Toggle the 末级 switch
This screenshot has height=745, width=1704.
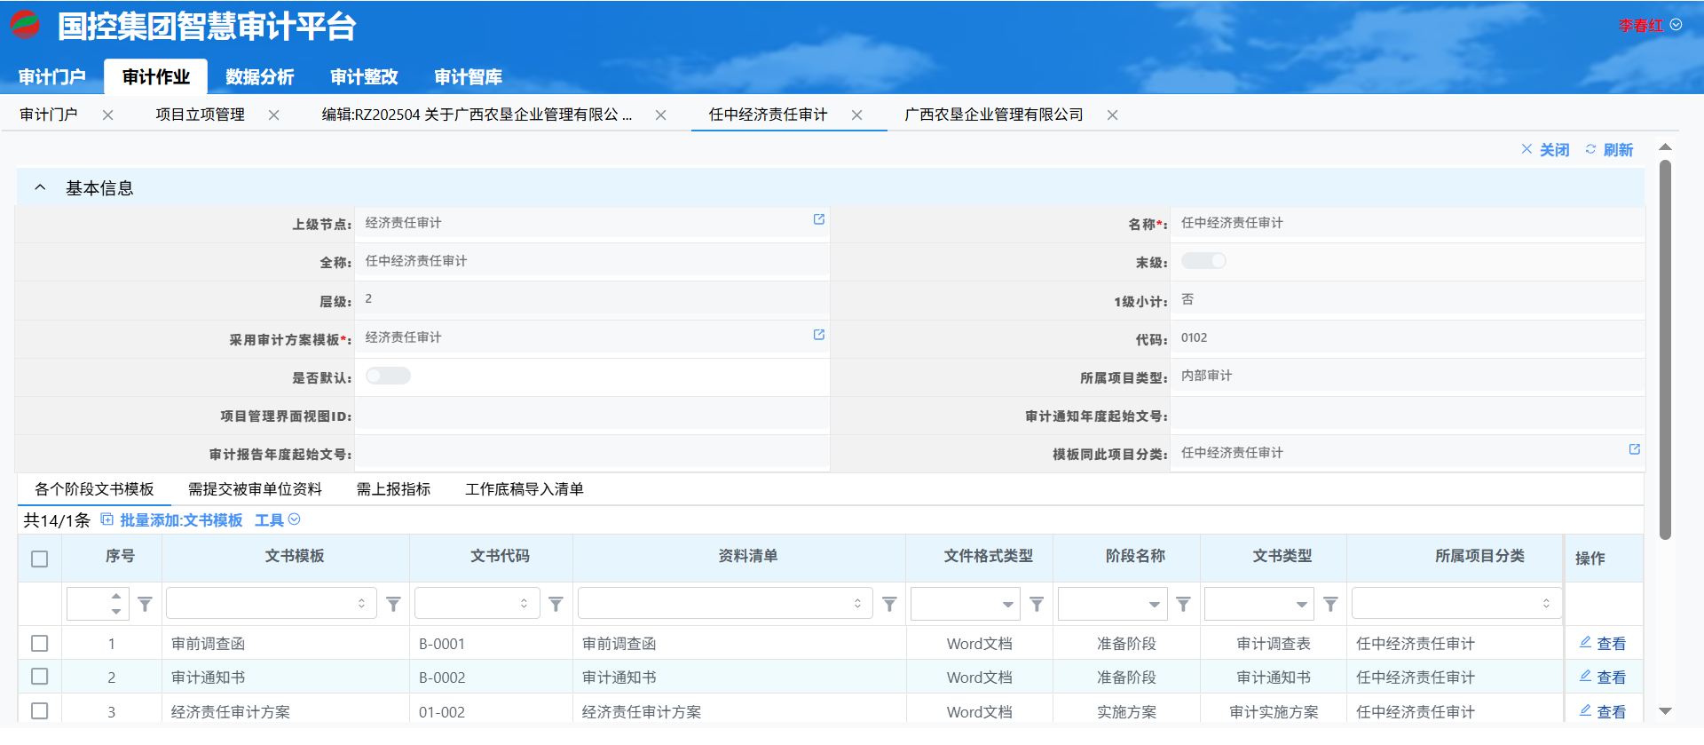point(1203,261)
